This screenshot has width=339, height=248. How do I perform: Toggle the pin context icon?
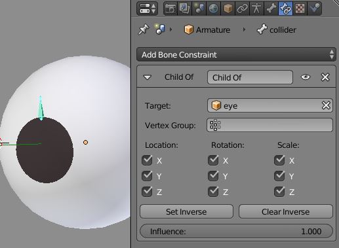coord(144,29)
